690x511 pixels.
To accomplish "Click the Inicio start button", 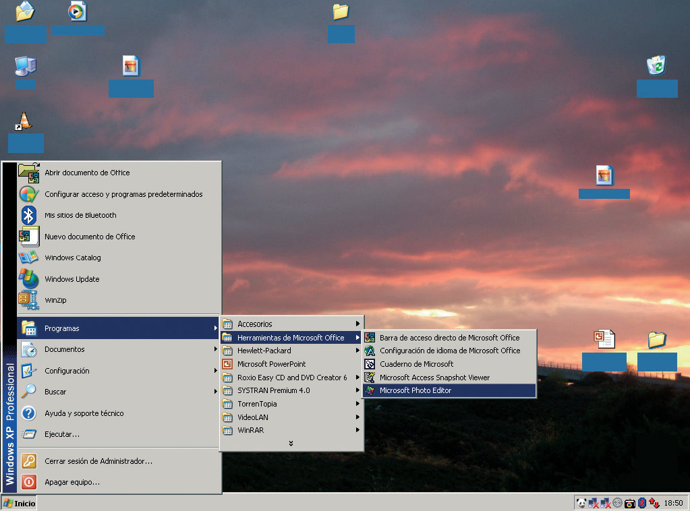I will click(x=19, y=503).
